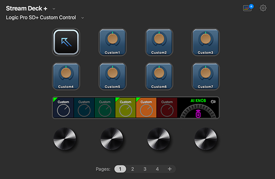Select the dark navy Custom touch strip segment

[63, 108]
